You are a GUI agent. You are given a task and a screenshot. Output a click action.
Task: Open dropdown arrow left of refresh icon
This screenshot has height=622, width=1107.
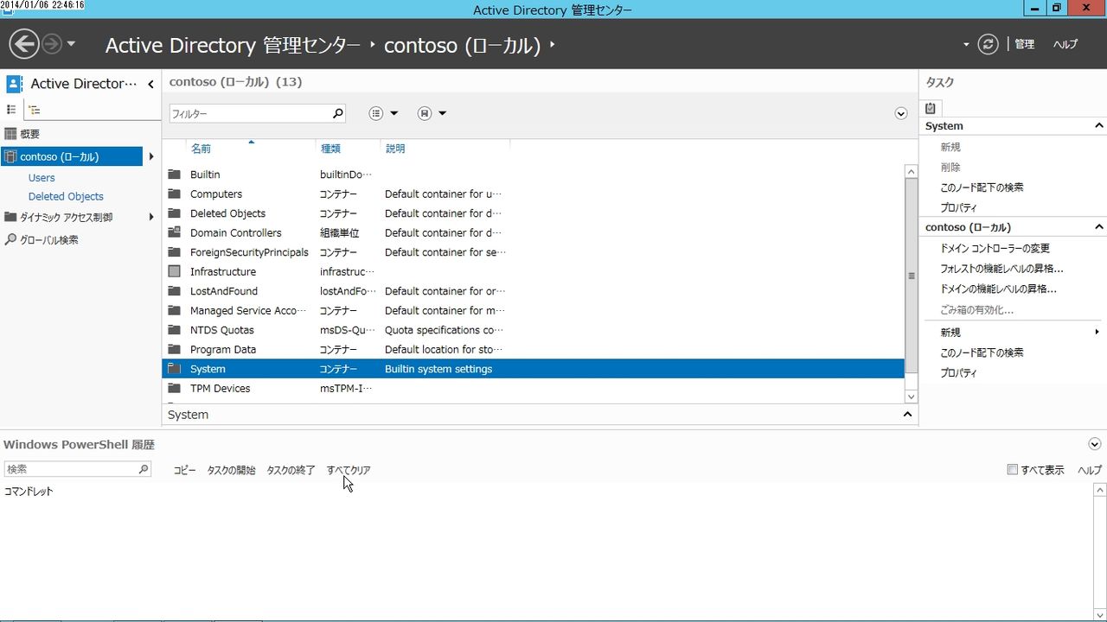[x=966, y=44]
